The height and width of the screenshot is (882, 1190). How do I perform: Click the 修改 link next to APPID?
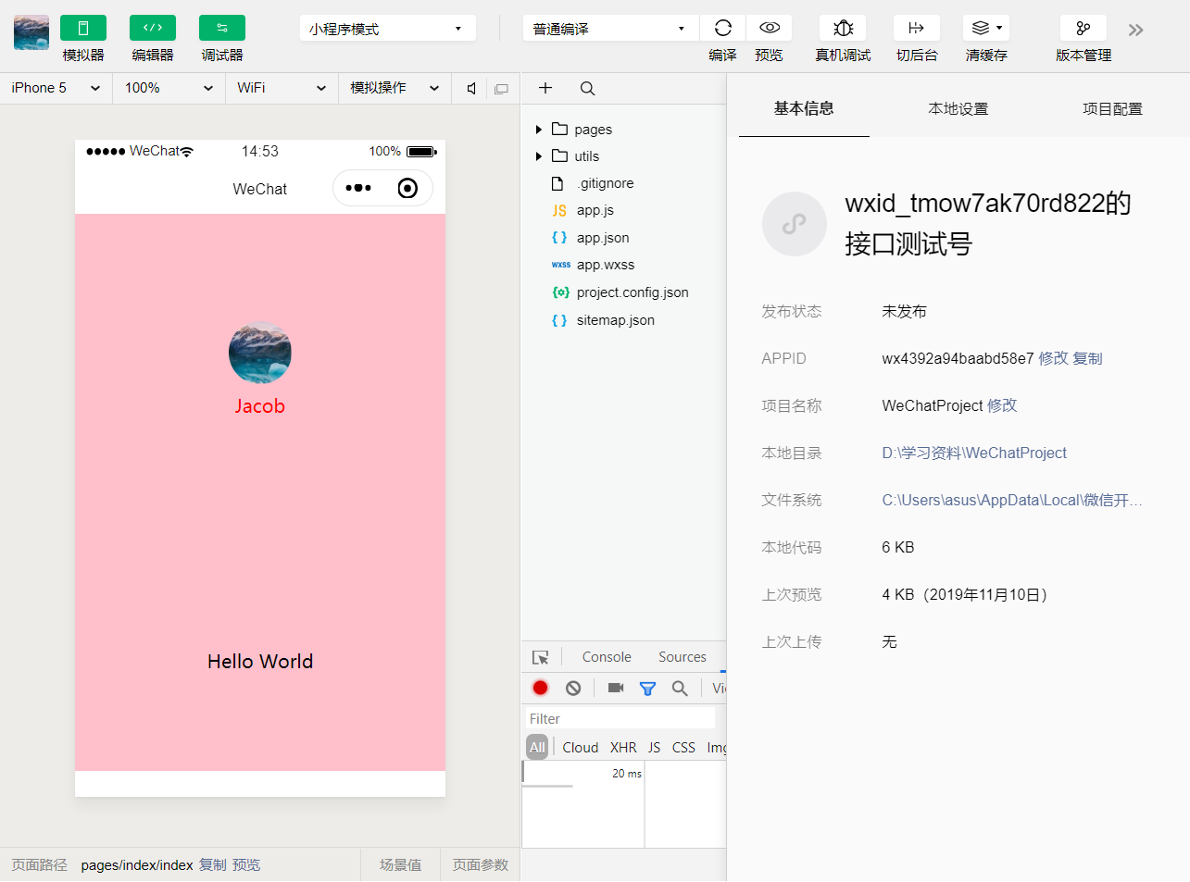point(1053,358)
